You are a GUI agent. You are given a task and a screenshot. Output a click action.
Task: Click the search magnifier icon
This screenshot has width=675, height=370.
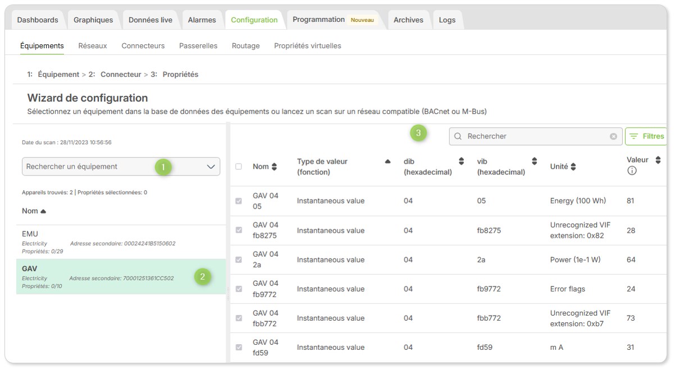(458, 136)
